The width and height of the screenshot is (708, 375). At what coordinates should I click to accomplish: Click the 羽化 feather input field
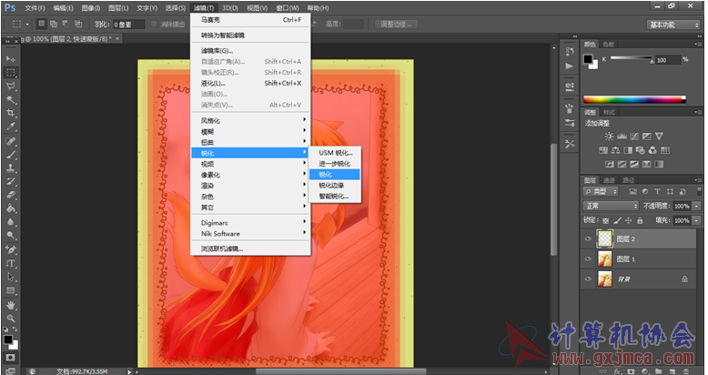click(128, 25)
